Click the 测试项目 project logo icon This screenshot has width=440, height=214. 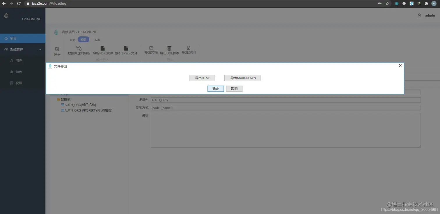(56, 32)
